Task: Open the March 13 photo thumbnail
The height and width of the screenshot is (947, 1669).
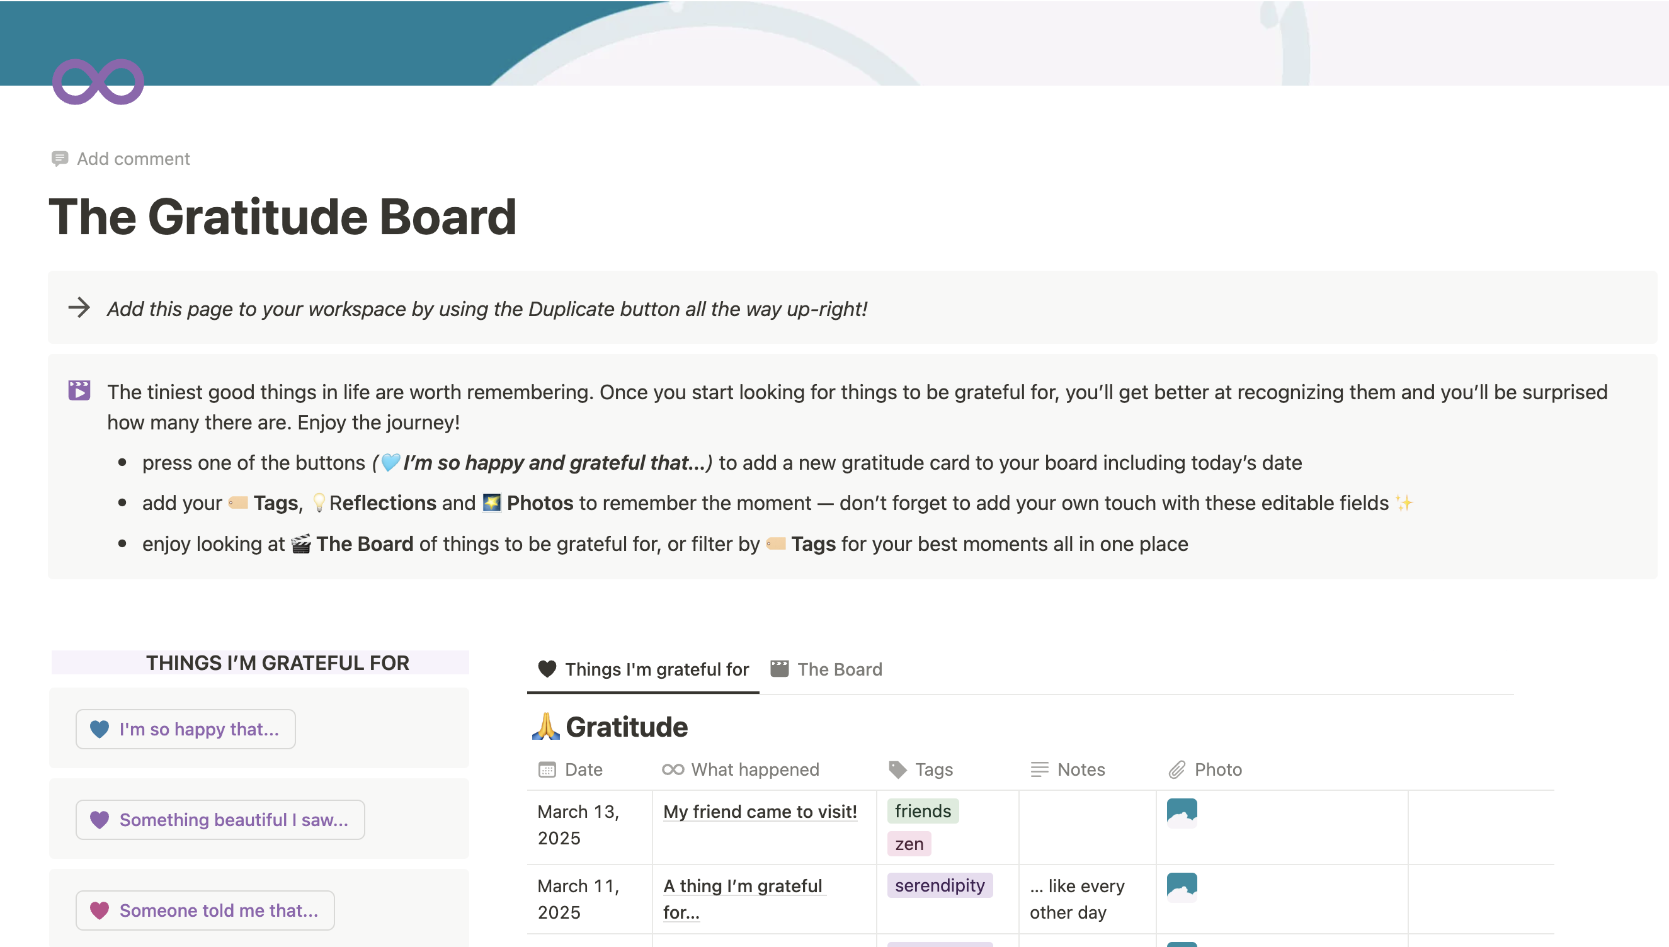Action: tap(1182, 813)
